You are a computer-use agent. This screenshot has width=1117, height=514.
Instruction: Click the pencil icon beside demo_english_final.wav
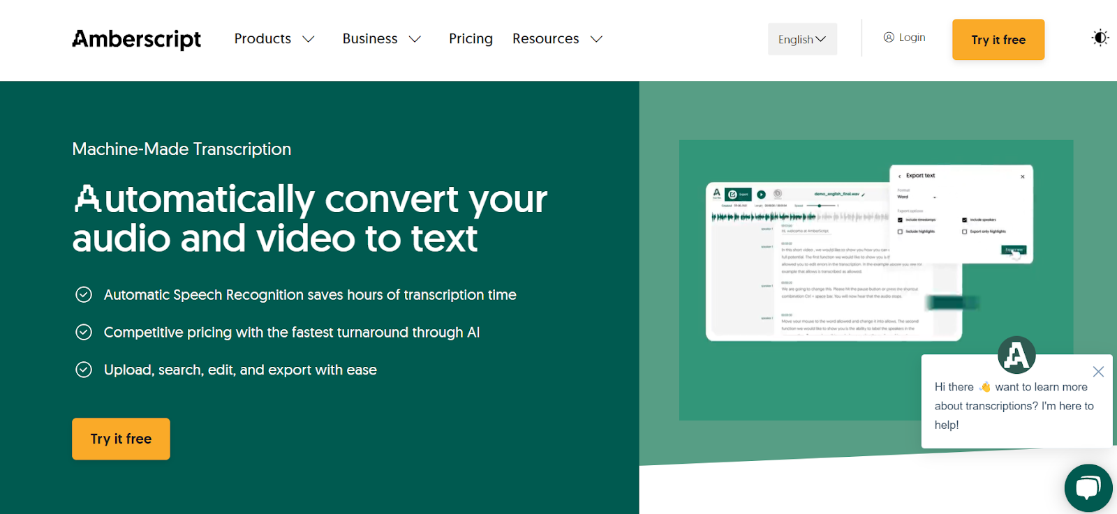pyautogui.click(x=864, y=195)
